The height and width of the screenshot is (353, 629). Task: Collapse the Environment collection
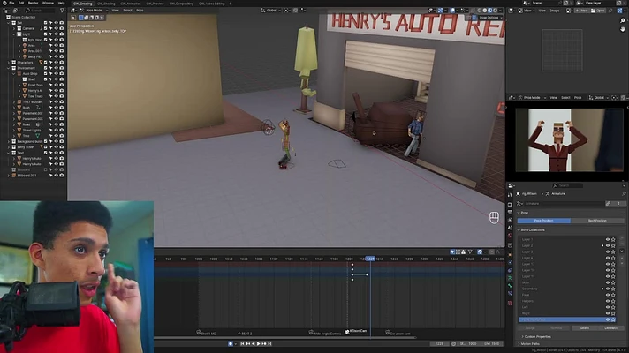click(9, 68)
